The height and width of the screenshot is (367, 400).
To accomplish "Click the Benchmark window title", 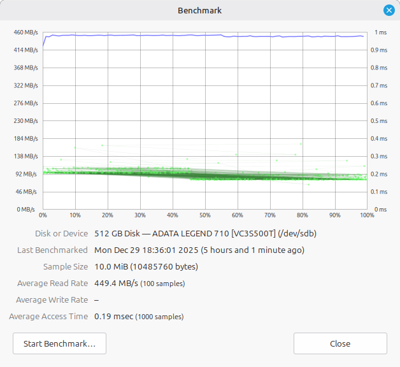I will 200,10.
